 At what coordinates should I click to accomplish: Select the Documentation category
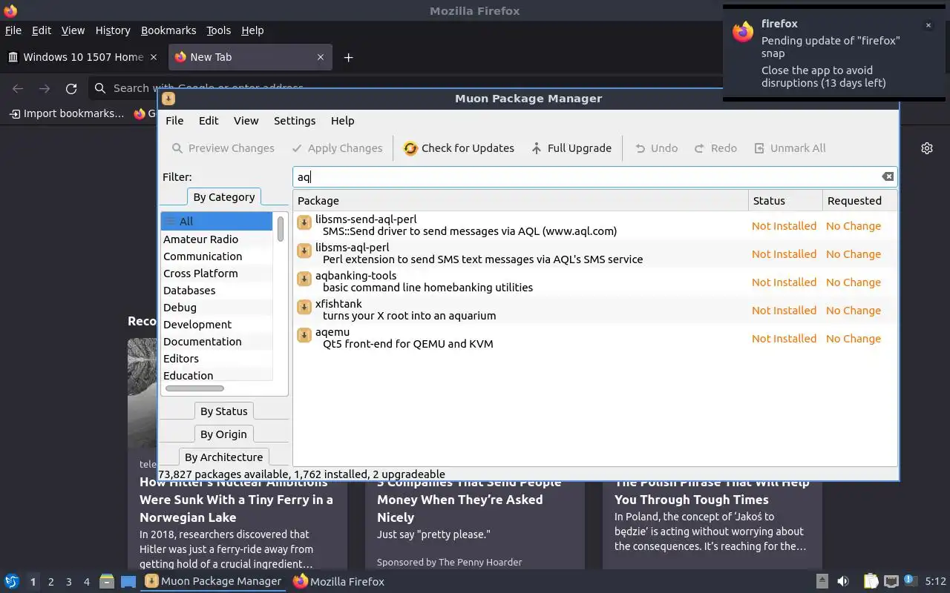click(x=217, y=341)
